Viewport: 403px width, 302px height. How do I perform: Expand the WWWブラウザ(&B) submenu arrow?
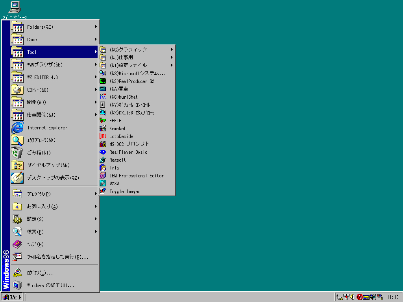[x=96, y=64]
